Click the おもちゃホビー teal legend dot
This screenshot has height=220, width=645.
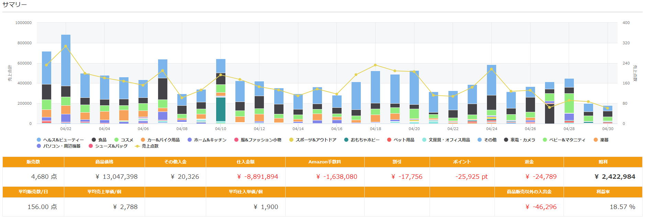tap(346, 140)
